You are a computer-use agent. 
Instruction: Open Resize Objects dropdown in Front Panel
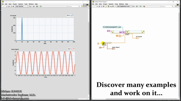(x=37, y=6)
